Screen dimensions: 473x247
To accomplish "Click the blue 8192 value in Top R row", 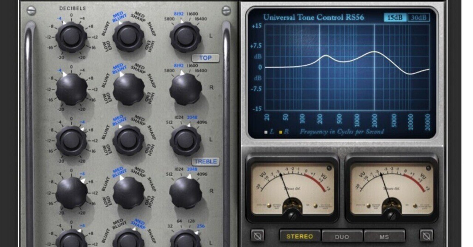I will click(x=178, y=66).
